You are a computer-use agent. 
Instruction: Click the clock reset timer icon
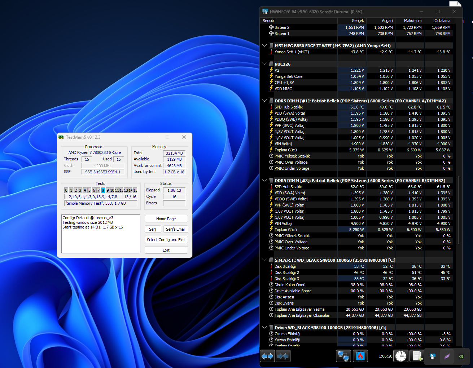400,356
